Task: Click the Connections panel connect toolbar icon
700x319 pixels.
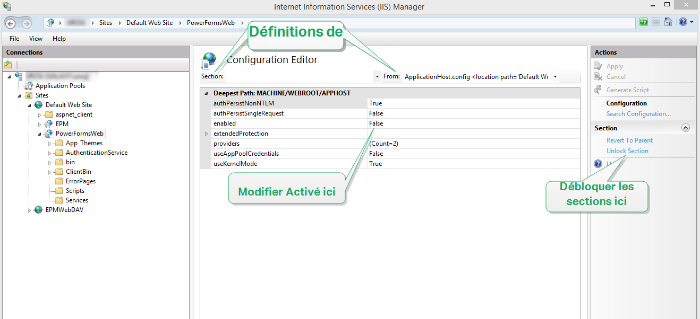Action: pyautogui.click(x=8, y=64)
